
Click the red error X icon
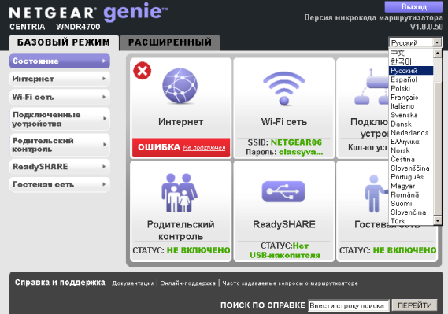click(143, 71)
